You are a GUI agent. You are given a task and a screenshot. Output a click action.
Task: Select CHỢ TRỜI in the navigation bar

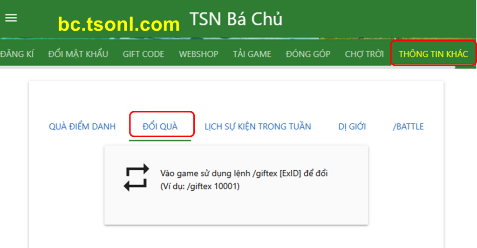[364, 54]
